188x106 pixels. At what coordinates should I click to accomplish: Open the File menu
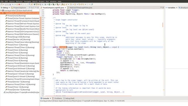pos(2,1)
